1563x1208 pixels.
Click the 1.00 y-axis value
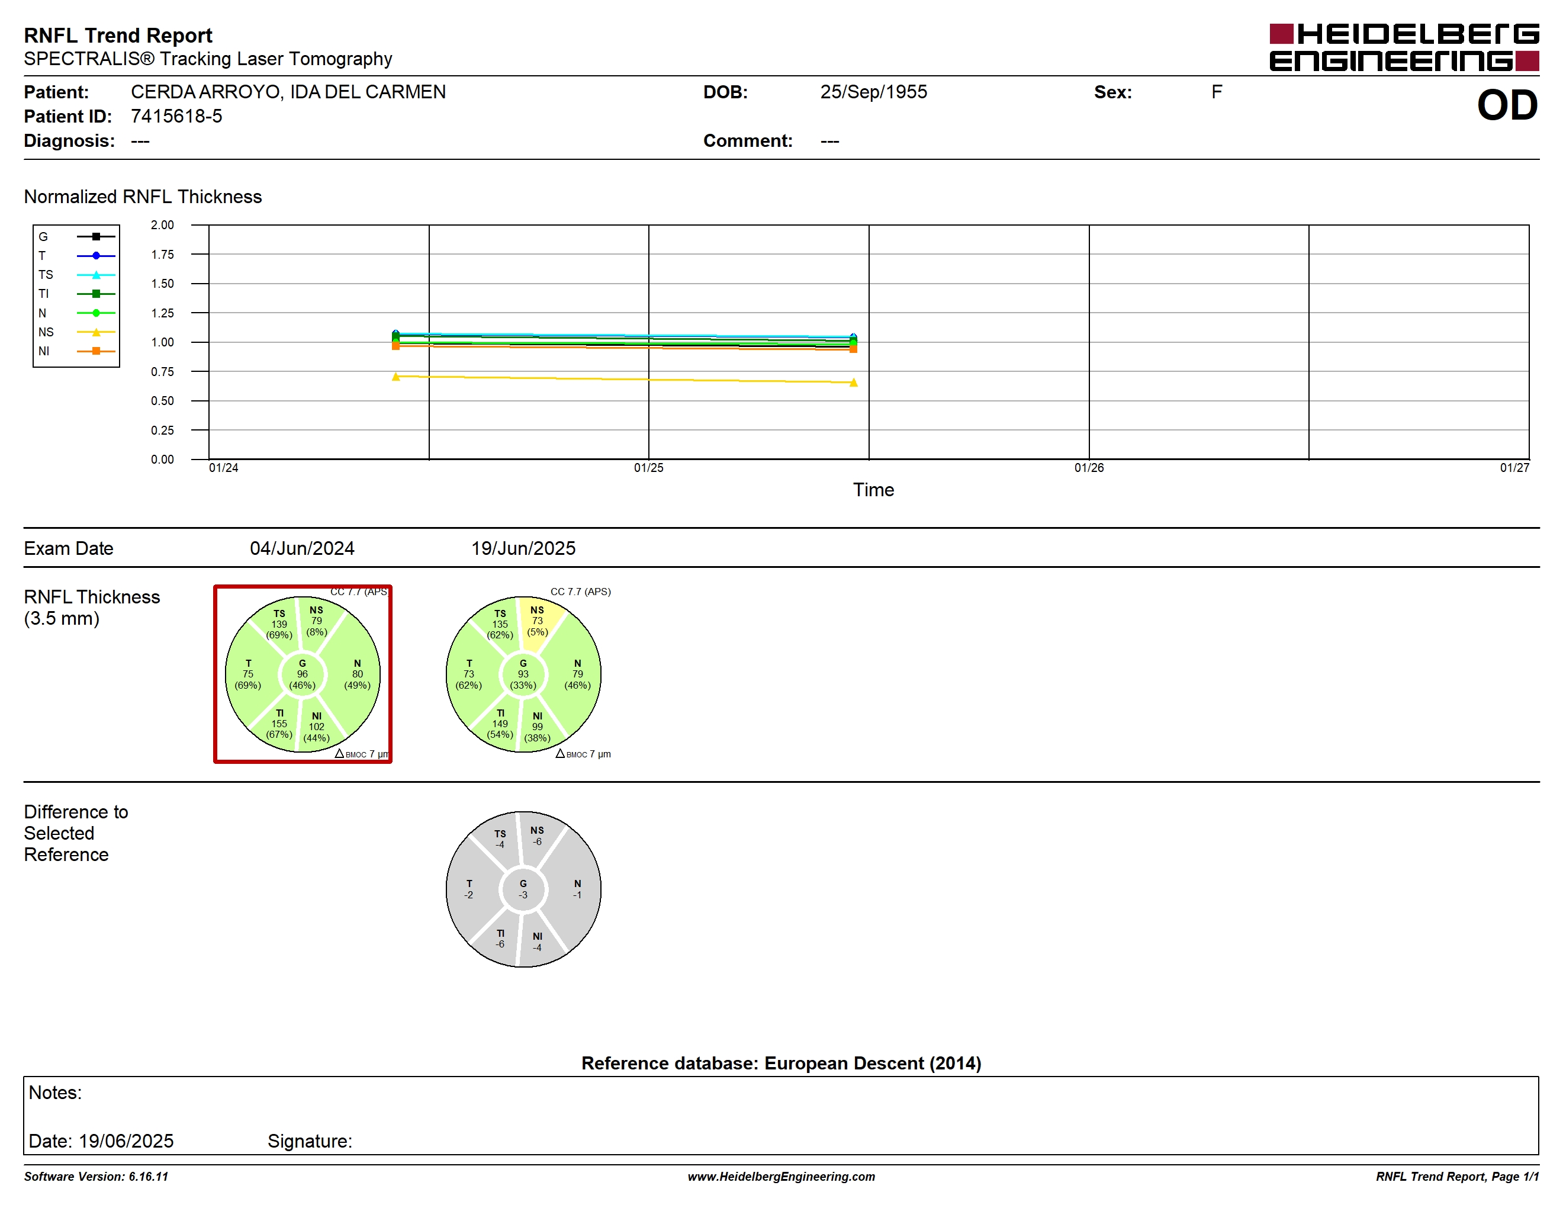(162, 342)
